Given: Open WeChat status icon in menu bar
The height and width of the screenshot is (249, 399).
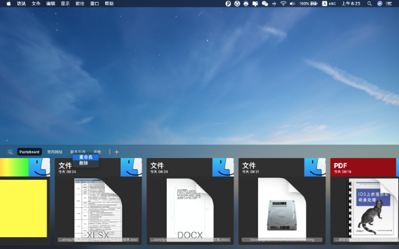Looking at the screenshot, I should coord(265,3).
